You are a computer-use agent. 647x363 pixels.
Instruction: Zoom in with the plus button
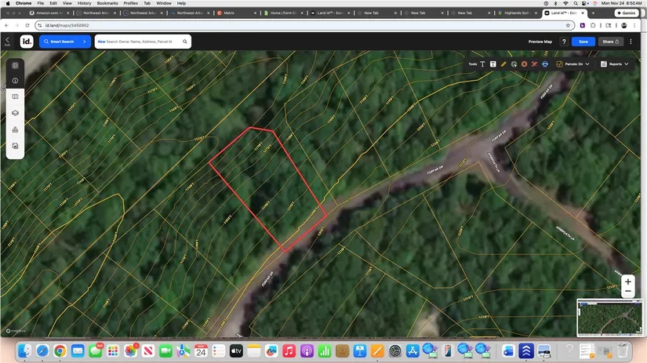click(627, 281)
